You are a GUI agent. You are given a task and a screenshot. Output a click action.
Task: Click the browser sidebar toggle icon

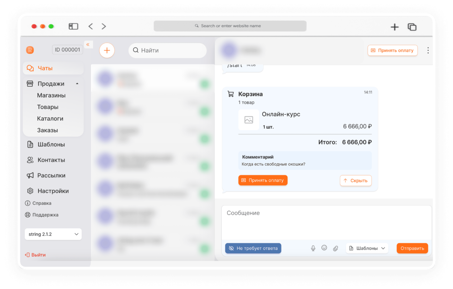73,27
